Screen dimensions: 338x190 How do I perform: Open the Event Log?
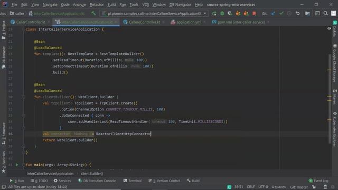coord(318,180)
